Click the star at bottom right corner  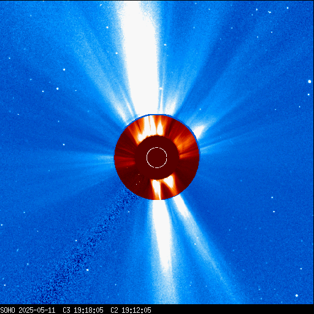coord(297,296)
